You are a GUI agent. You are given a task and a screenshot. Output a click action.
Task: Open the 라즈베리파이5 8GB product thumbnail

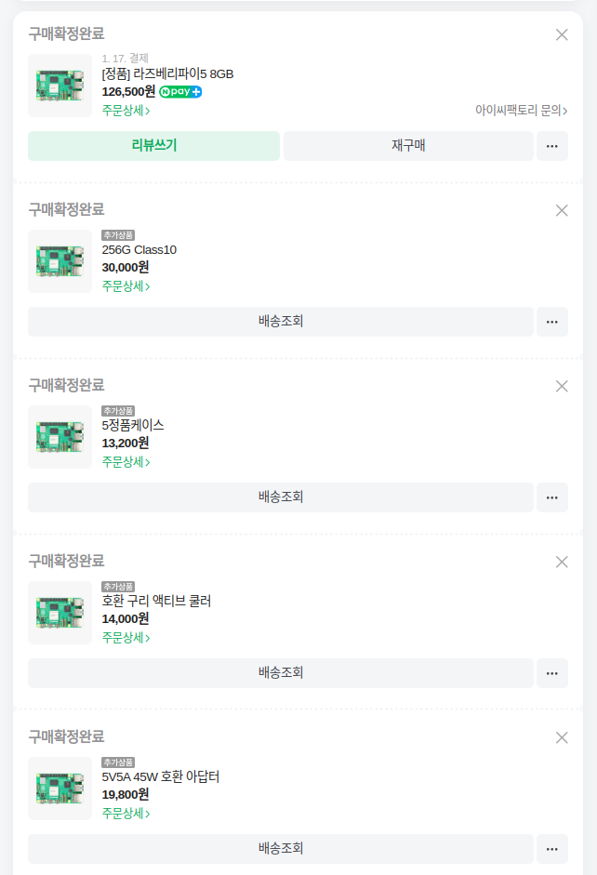click(60, 86)
